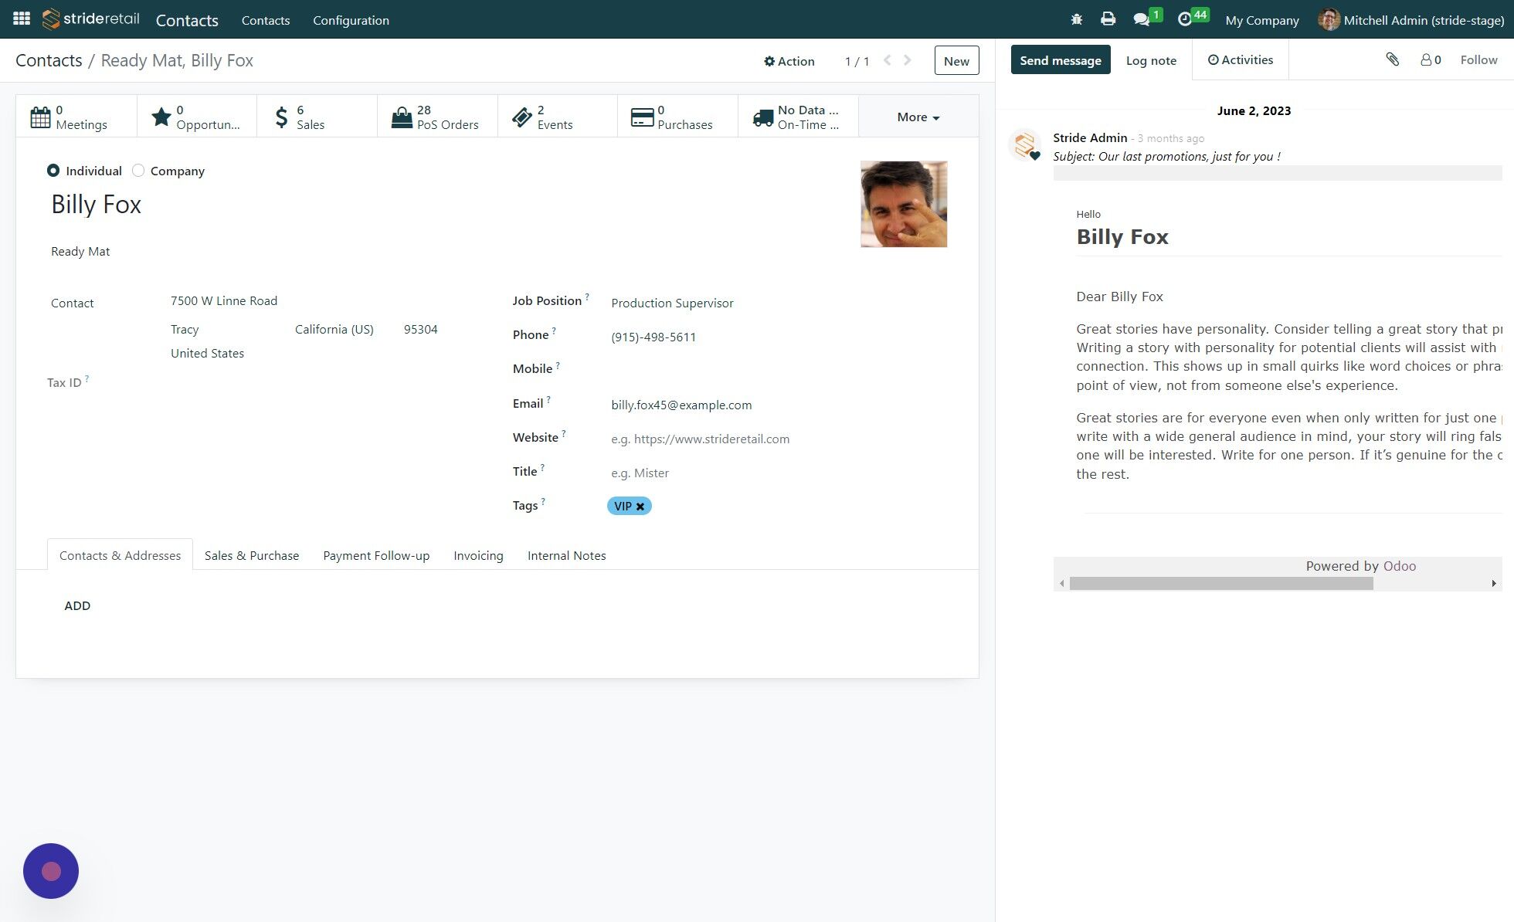Open the Configuration menu
Screen dimensions: 1514x922
pos(351,20)
